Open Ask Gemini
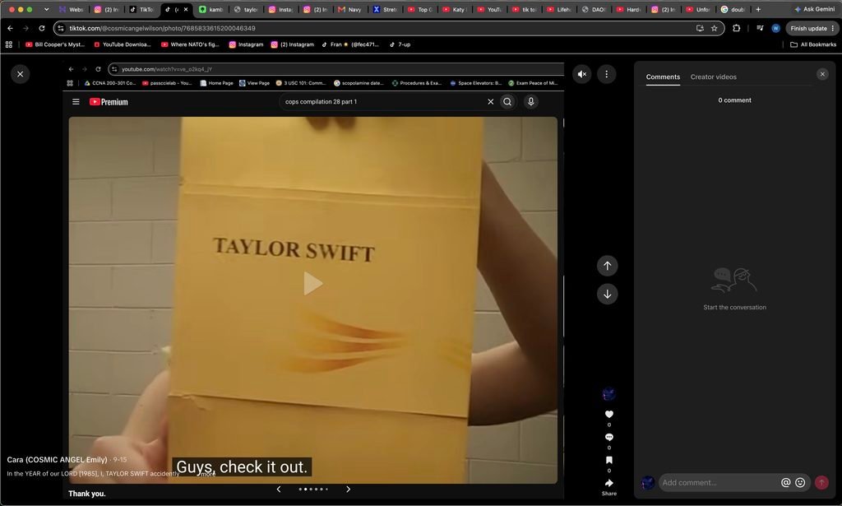842x506 pixels. point(815,9)
